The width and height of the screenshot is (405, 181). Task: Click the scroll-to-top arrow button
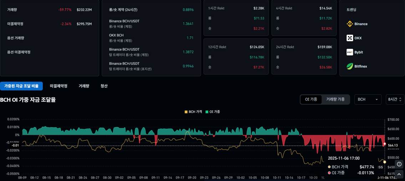(399, 175)
